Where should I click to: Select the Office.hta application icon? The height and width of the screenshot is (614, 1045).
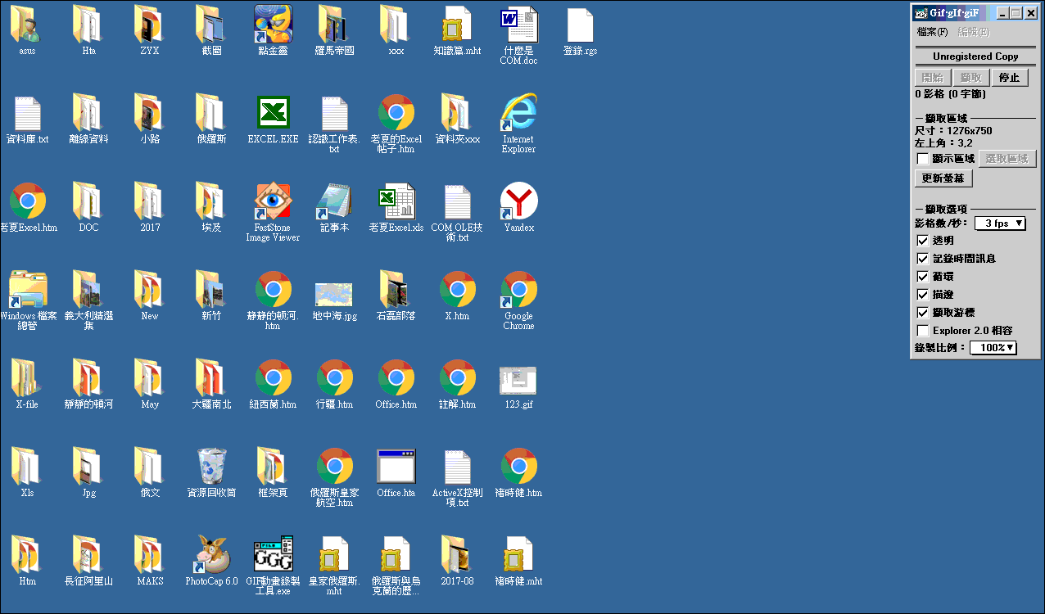[396, 467]
